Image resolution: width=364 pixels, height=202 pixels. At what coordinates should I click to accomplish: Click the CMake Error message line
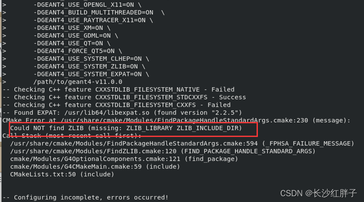[176, 120]
